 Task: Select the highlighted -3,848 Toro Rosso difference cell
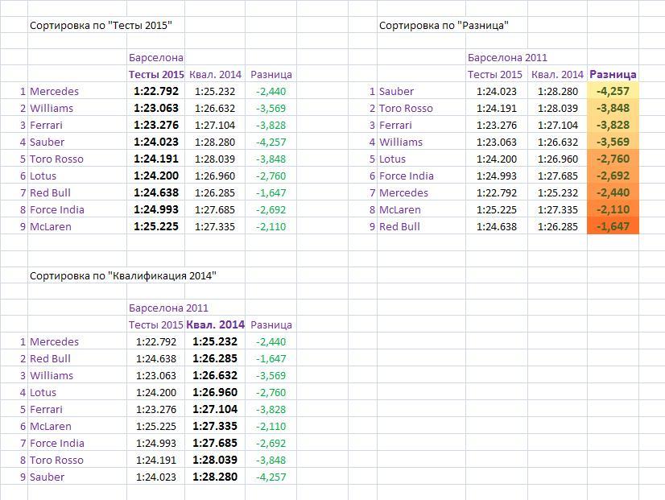[x=613, y=108]
